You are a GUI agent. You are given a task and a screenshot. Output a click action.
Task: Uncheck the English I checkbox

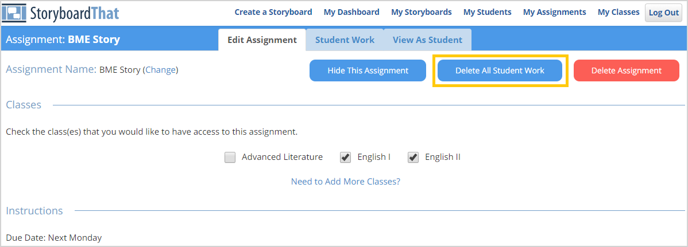pyautogui.click(x=345, y=157)
